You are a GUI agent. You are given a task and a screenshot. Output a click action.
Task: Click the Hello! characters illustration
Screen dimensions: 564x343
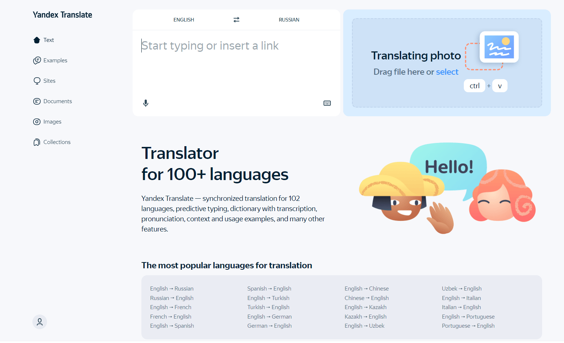[447, 188]
